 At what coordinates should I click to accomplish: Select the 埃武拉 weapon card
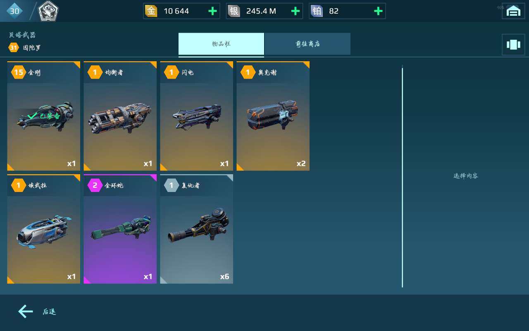(44, 229)
